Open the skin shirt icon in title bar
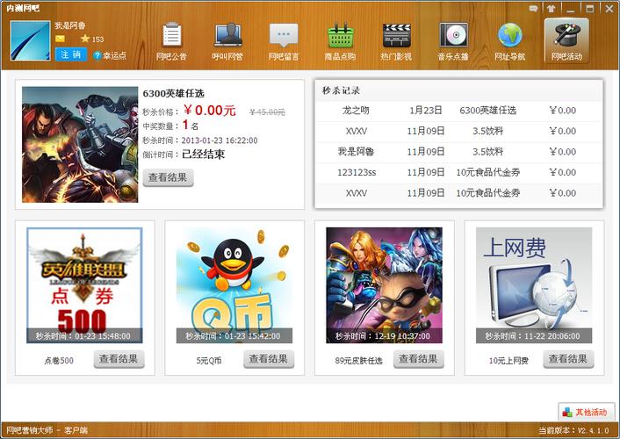The height and width of the screenshot is (439, 620). pos(551,8)
